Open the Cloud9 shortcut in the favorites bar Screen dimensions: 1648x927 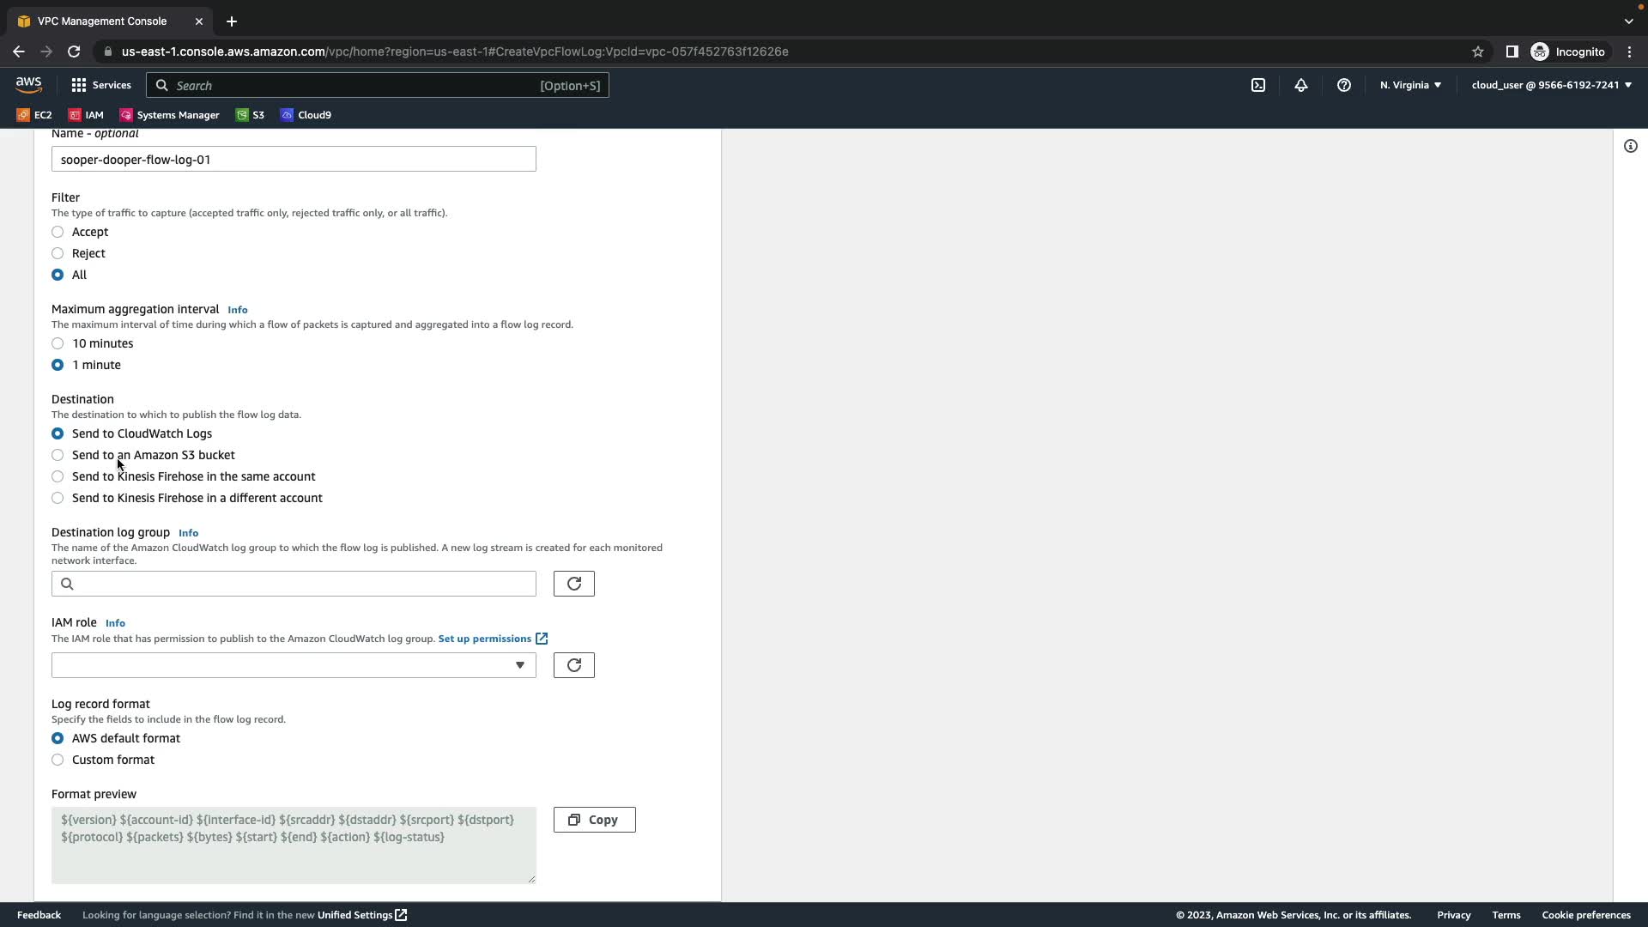[306, 115]
